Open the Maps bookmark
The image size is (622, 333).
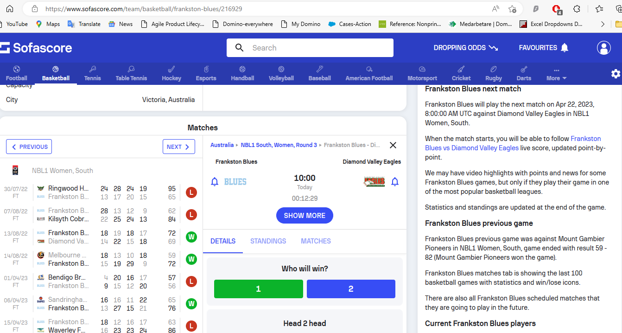tap(48, 24)
